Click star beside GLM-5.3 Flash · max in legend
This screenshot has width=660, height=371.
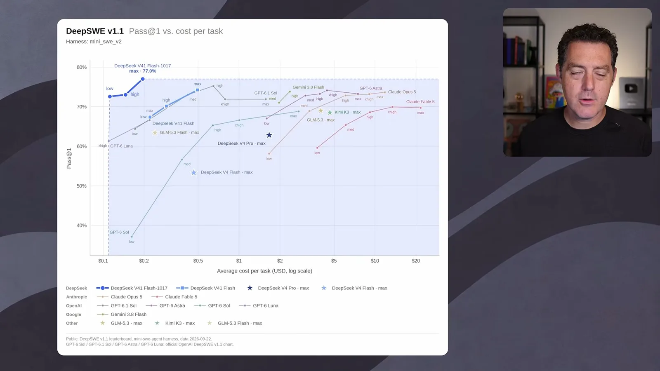point(210,323)
